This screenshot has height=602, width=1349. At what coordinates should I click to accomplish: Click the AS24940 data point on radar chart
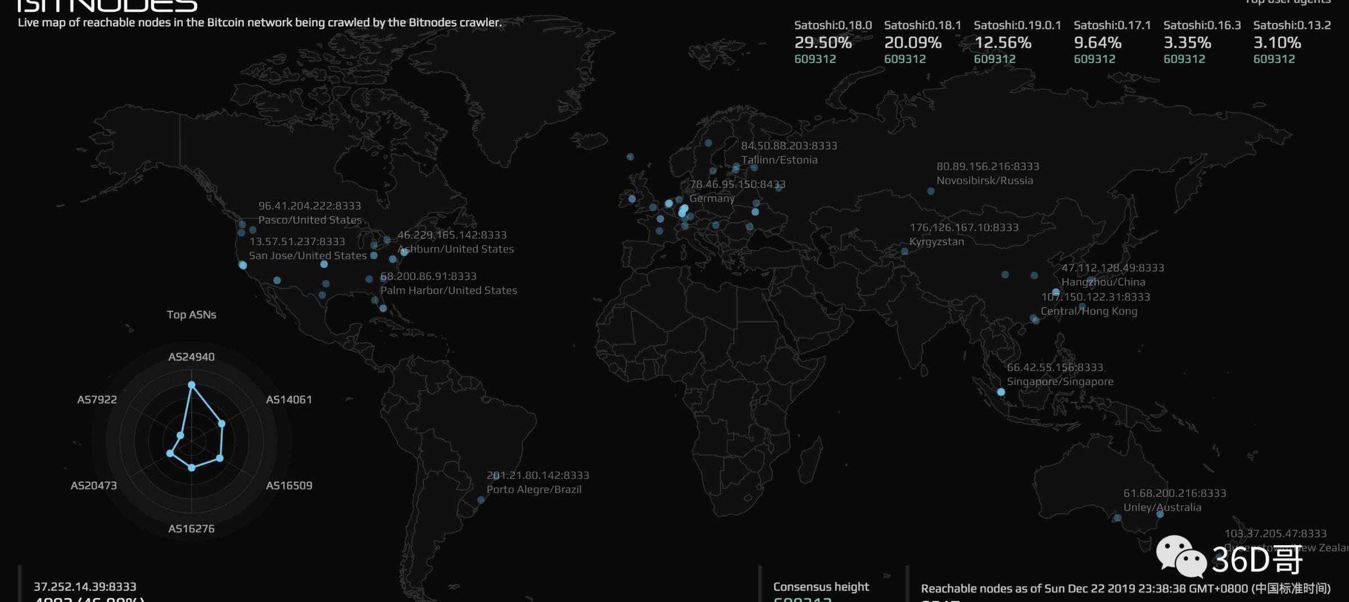click(x=192, y=385)
